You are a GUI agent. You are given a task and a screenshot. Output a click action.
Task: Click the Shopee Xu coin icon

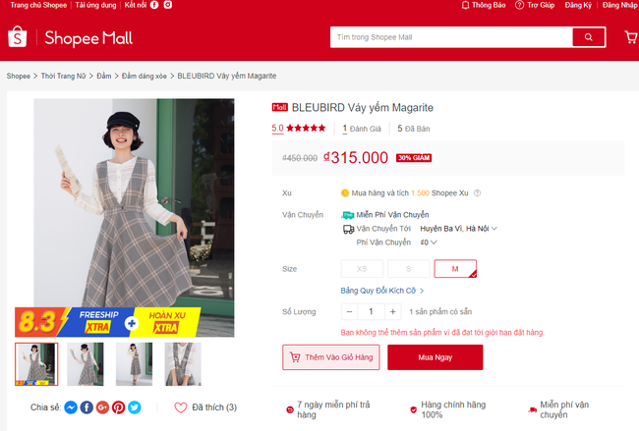345,192
